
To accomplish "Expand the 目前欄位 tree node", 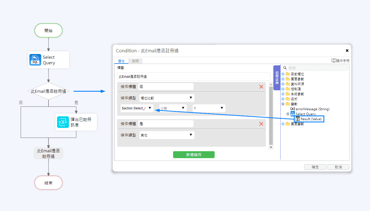I will click(x=283, y=74).
